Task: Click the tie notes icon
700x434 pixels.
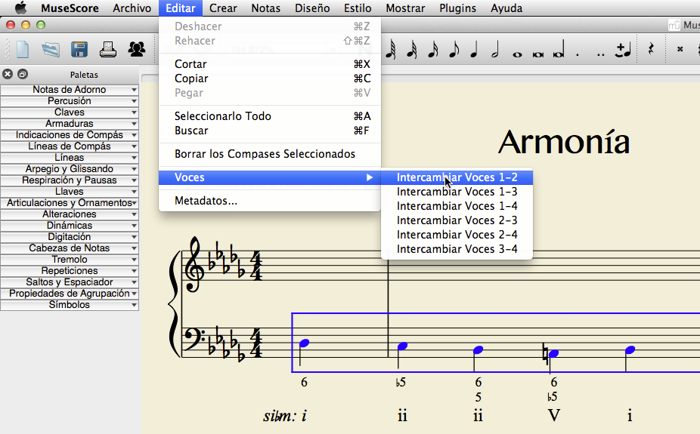Action: click(623, 50)
